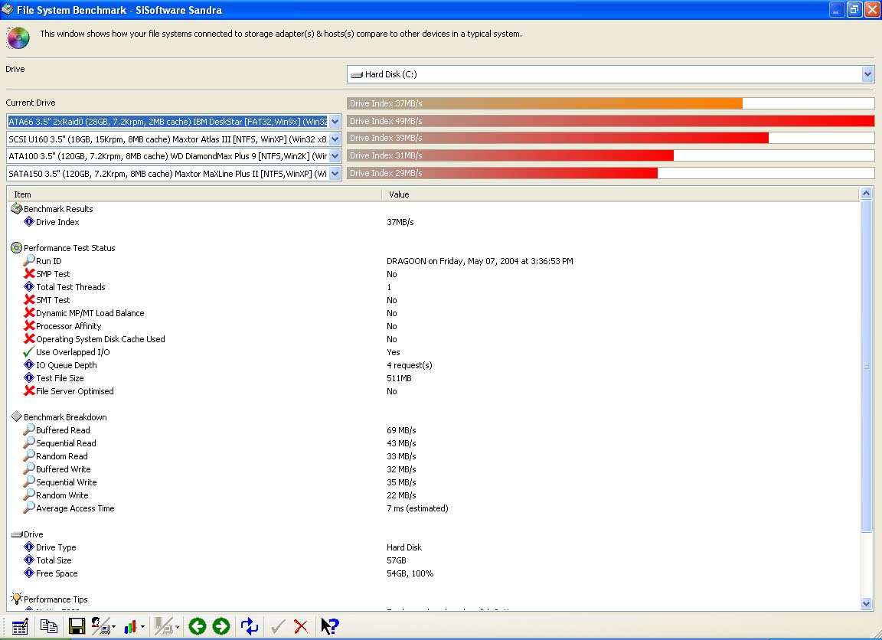Open dropdown arrow next to greyed device icon
882x640 pixels.
point(177,626)
